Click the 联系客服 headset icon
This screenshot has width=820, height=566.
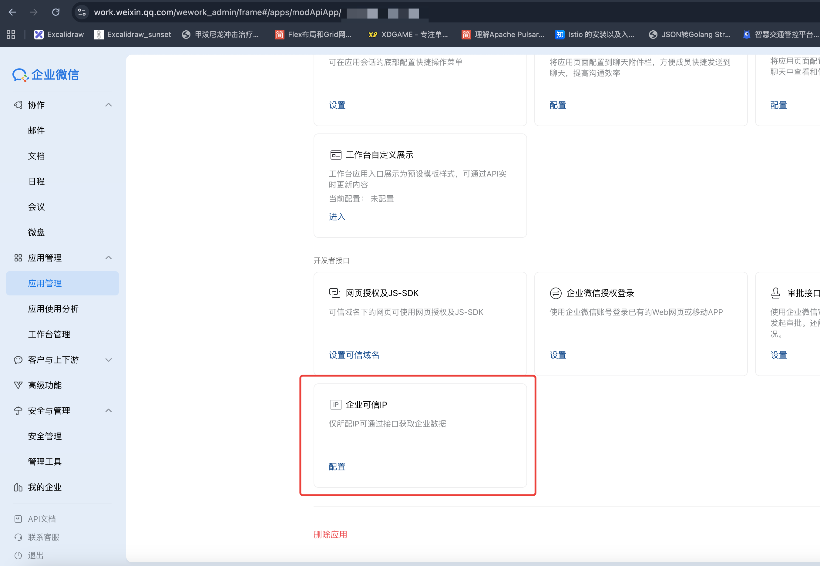pos(18,537)
